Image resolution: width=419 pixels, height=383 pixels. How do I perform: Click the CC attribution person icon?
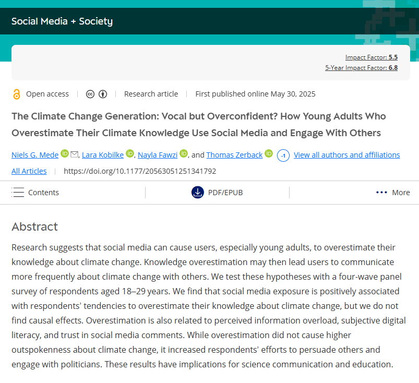click(103, 94)
